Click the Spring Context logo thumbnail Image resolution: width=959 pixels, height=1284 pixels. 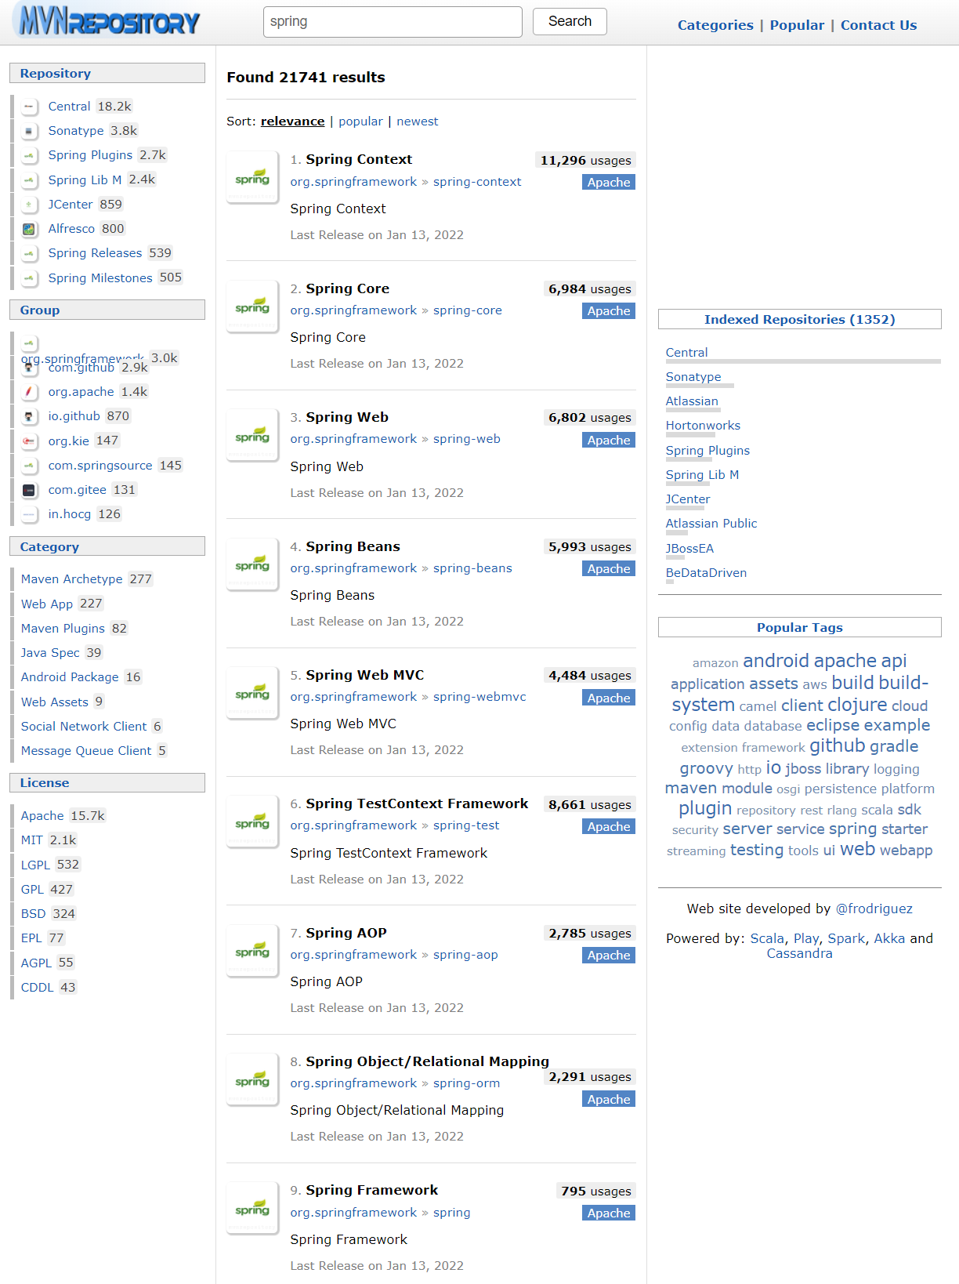252,178
